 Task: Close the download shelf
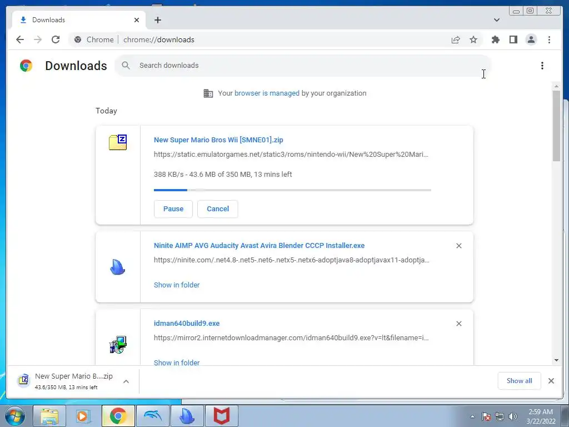[x=551, y=381]
